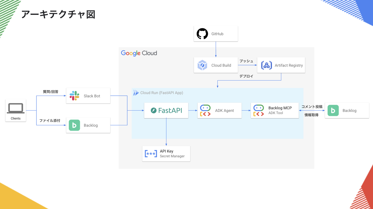This screenshot has width=373, height=209.
Task: Select the デプロイ arrow label
Action: click(x=246, y=76)
